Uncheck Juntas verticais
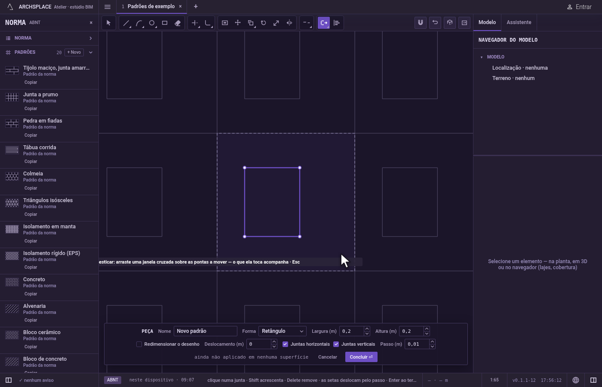602x387 pixels. [336, 344]
